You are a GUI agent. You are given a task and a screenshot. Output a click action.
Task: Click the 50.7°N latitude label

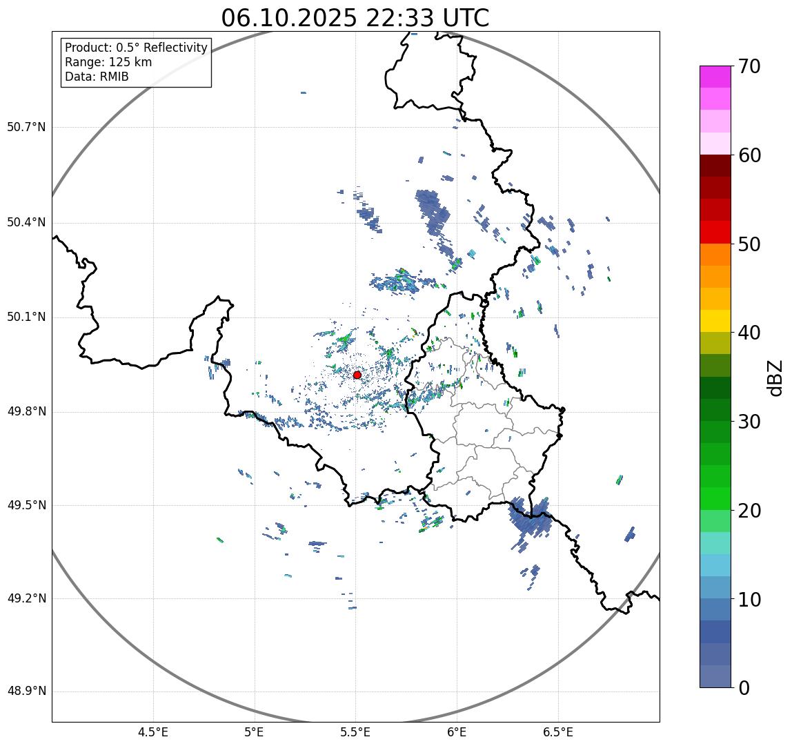click(x=26, y=127)
